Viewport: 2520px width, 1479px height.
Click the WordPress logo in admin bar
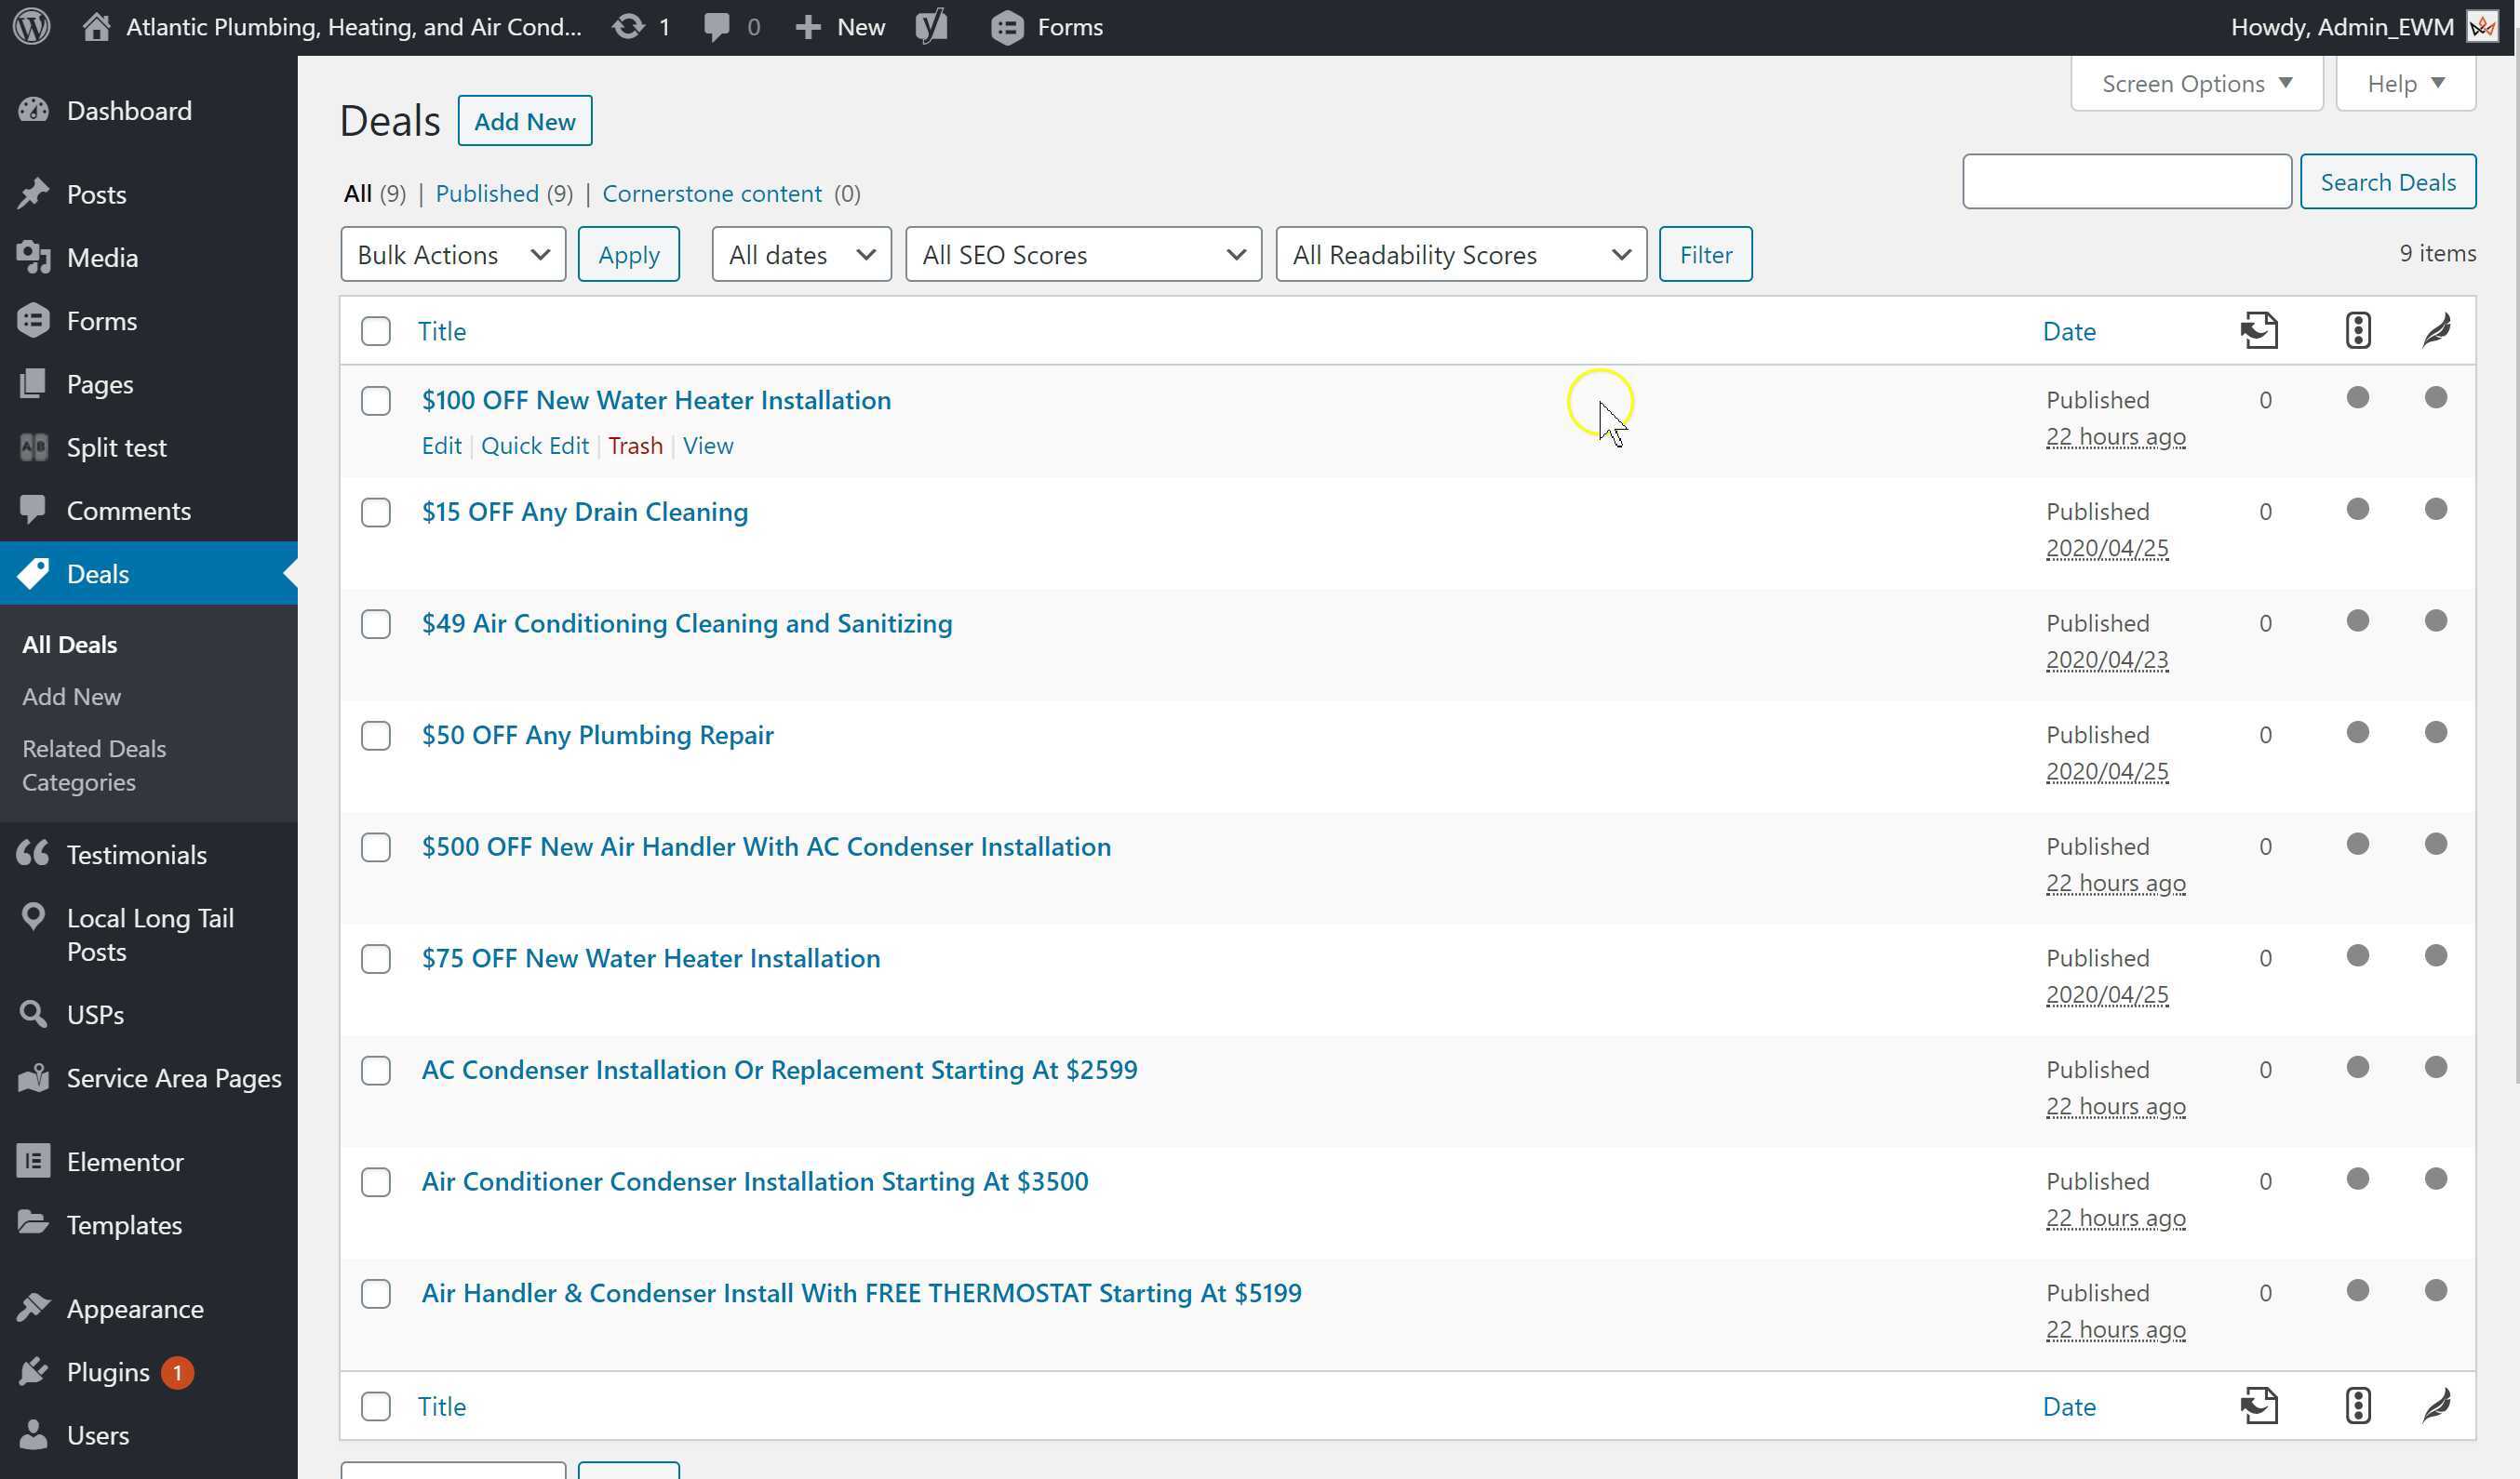pos(32,27)
